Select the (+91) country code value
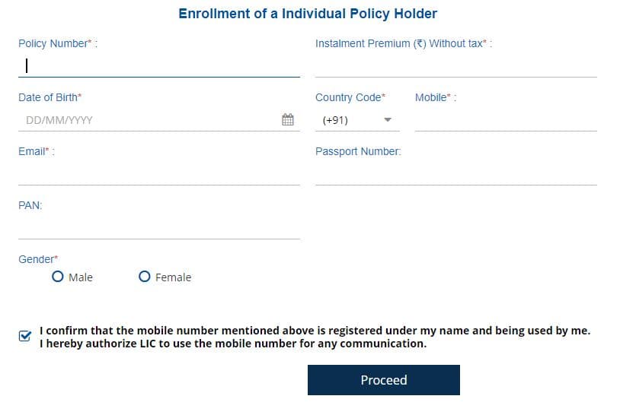620x415 pixels. coord(336,120)
